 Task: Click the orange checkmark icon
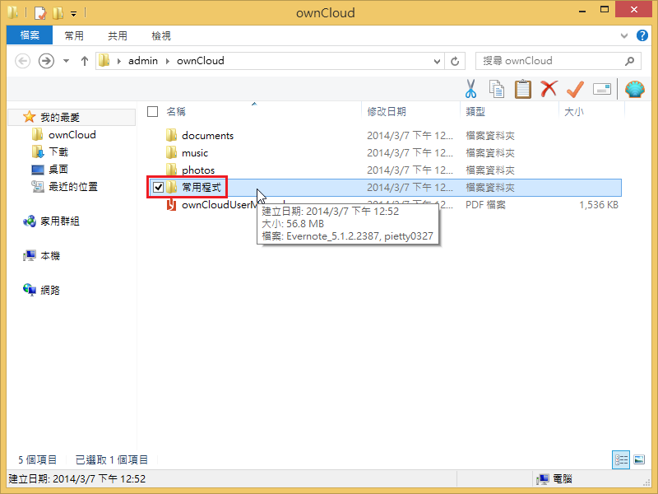point(575,89)
